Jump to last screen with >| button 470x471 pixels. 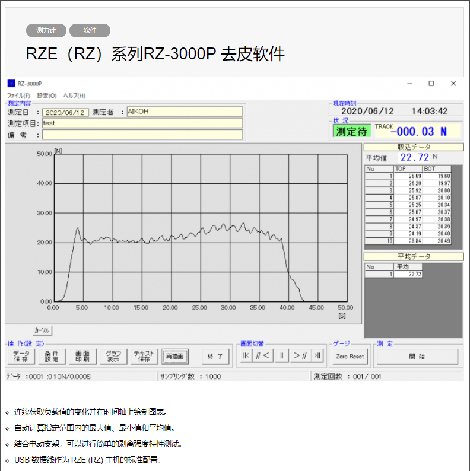tap(317, 356)
